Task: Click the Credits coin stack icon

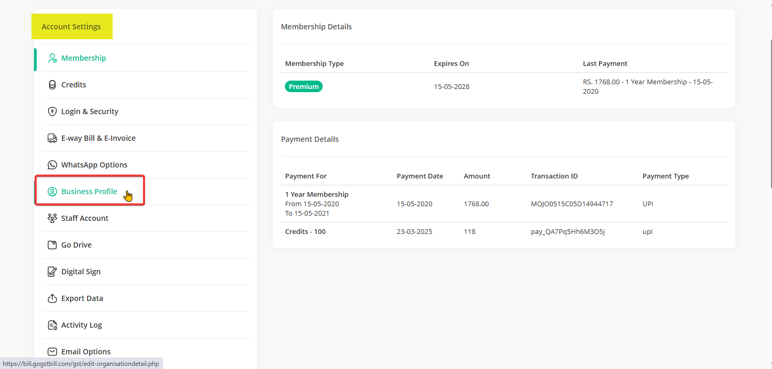Action: tap(52, 85)
